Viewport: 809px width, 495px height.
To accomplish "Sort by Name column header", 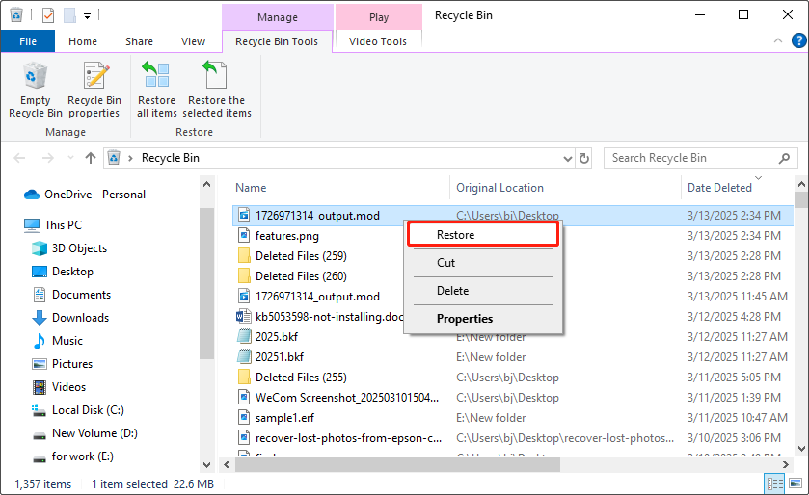I will tap(251, 188).
